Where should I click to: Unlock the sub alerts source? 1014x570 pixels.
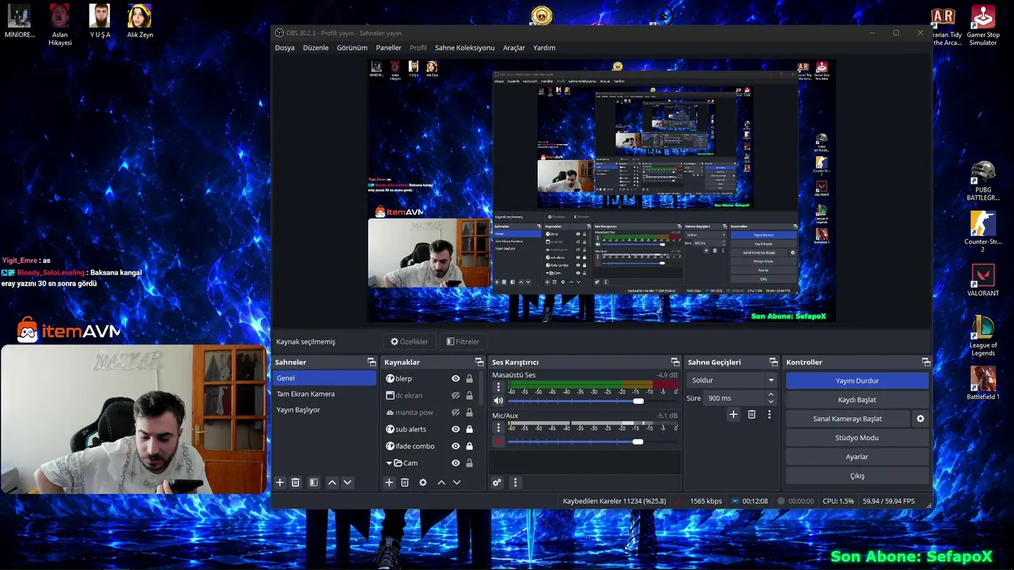pos(469,429)
